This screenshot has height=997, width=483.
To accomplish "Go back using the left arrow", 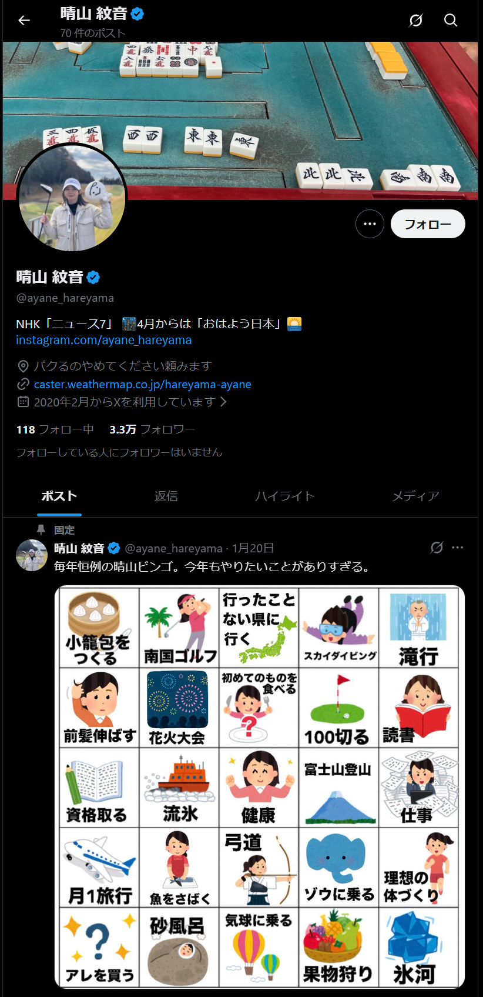I will 24,21.
